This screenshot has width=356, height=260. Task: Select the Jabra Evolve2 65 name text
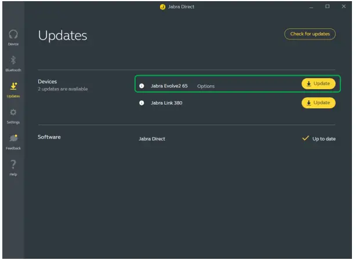(169, 86)
